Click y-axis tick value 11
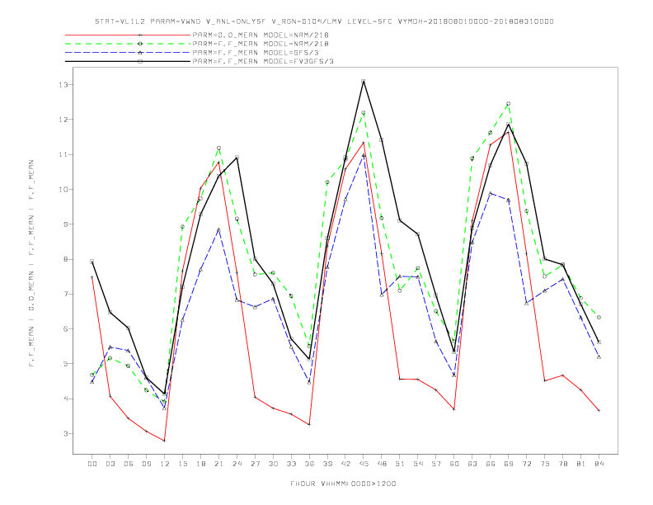 pyautogui.click(x=63, y=154)
